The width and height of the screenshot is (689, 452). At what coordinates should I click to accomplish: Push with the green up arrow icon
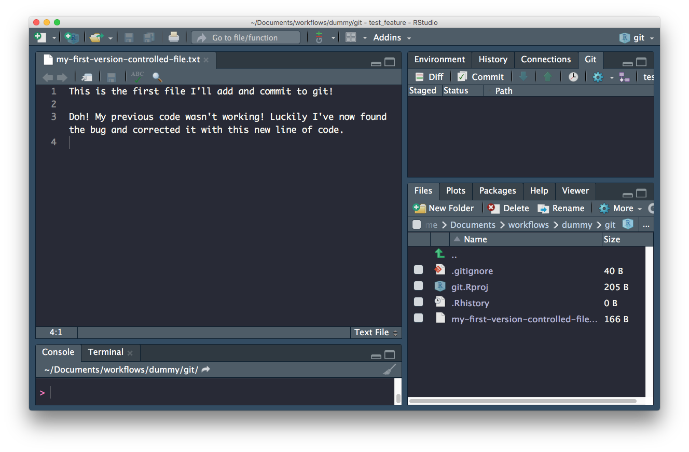[548, 77]
